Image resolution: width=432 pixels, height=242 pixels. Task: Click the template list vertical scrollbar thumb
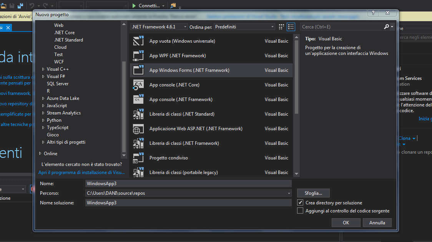coord(296,77)
